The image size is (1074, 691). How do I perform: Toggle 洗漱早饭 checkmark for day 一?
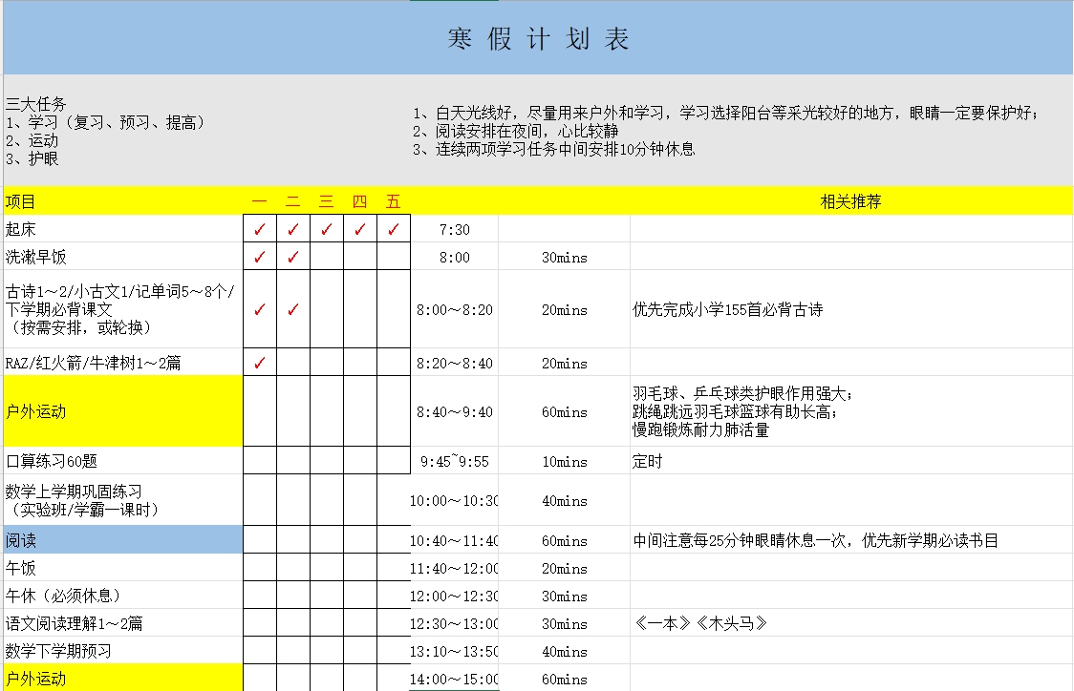[x=260, y=257]
